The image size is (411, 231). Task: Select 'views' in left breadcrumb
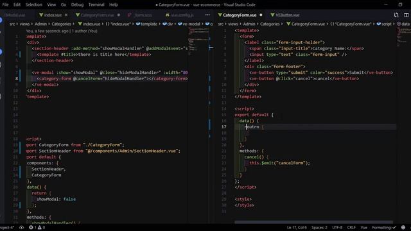click(24, 24)
